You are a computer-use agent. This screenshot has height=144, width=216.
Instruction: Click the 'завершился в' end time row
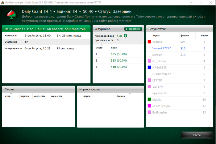point(46,48)
